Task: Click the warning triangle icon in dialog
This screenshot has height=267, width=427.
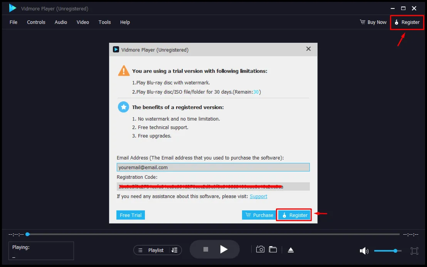Action: coord(124,71)
